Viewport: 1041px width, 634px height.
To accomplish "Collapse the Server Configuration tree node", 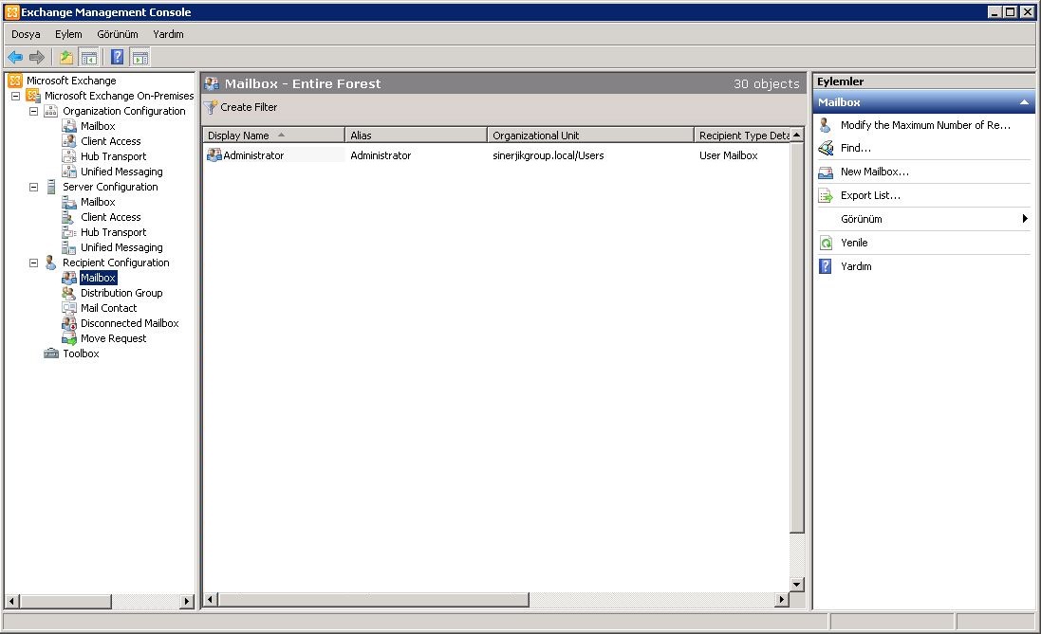I will point(33,187).
